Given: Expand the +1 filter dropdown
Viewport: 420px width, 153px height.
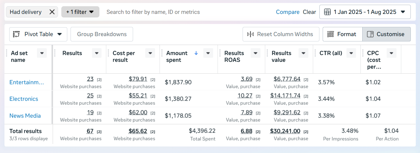Looking at the screenshot, I should click(x=80, y=12).
